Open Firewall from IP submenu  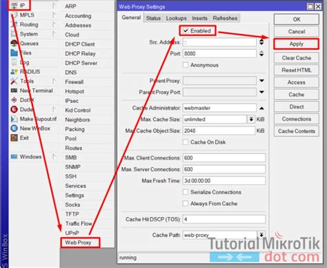click(x=74, y=82)
